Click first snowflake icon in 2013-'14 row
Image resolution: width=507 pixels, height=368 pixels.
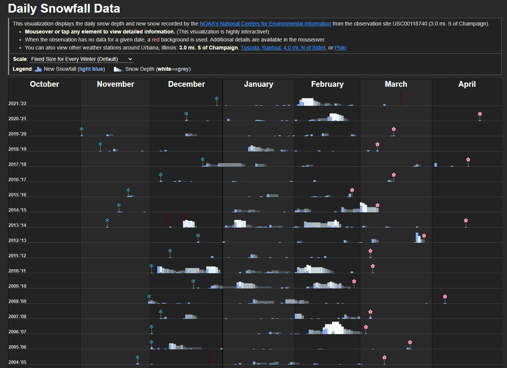(x=107, y=221)
